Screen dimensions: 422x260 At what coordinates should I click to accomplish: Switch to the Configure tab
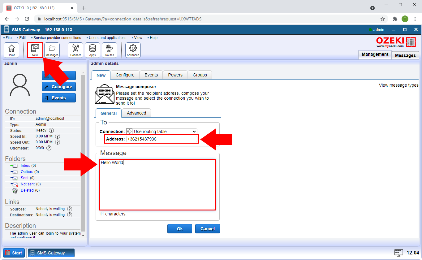click(125, 75)
